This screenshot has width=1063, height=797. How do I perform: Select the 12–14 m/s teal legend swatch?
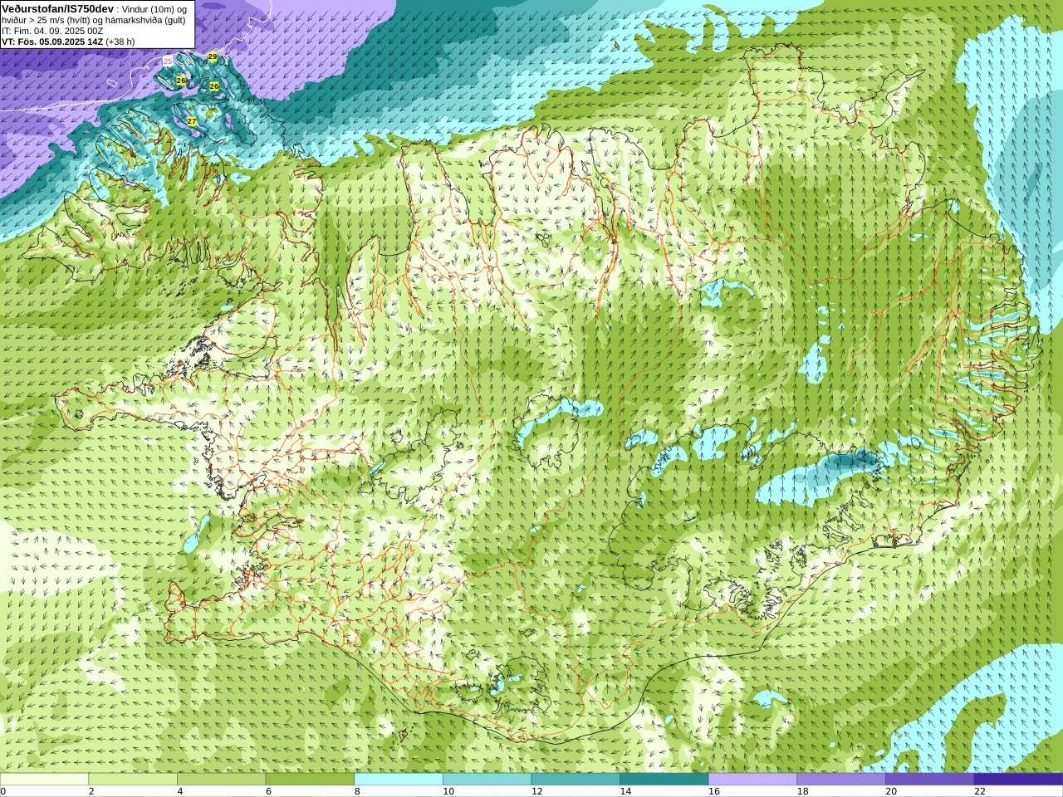(x=576, y=780)
